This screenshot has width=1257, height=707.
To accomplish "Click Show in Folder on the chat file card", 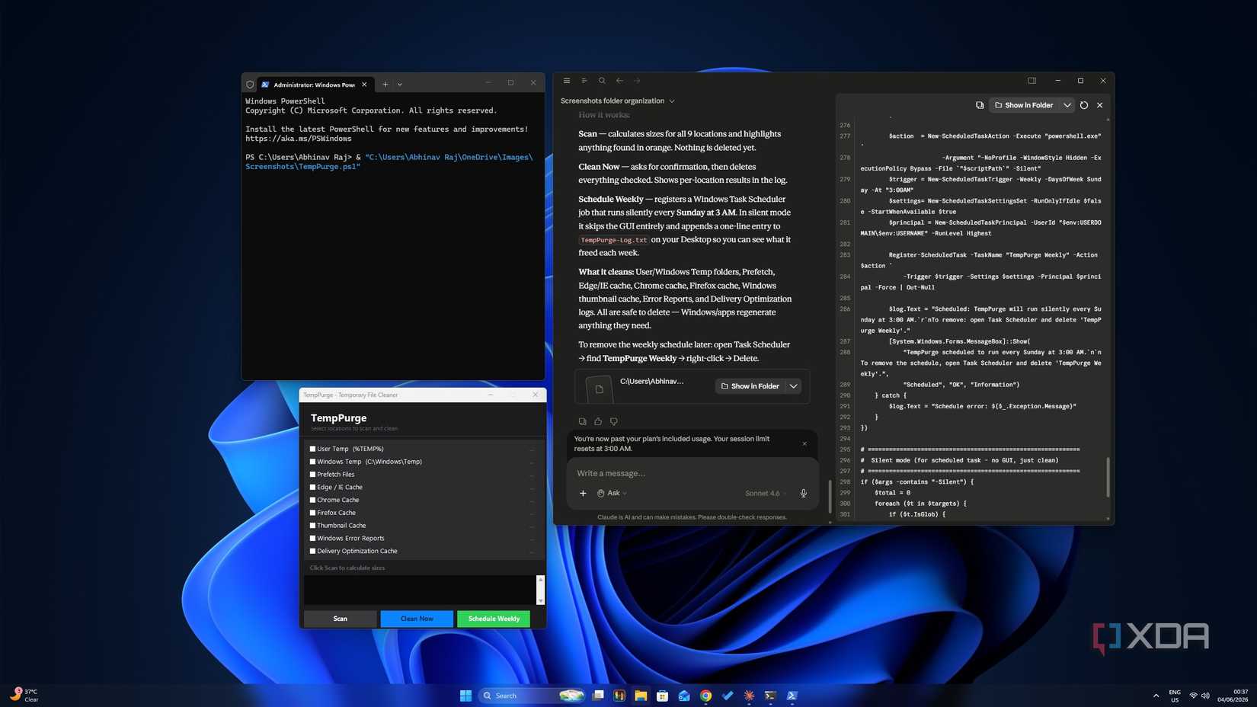I will coord(750,386).
